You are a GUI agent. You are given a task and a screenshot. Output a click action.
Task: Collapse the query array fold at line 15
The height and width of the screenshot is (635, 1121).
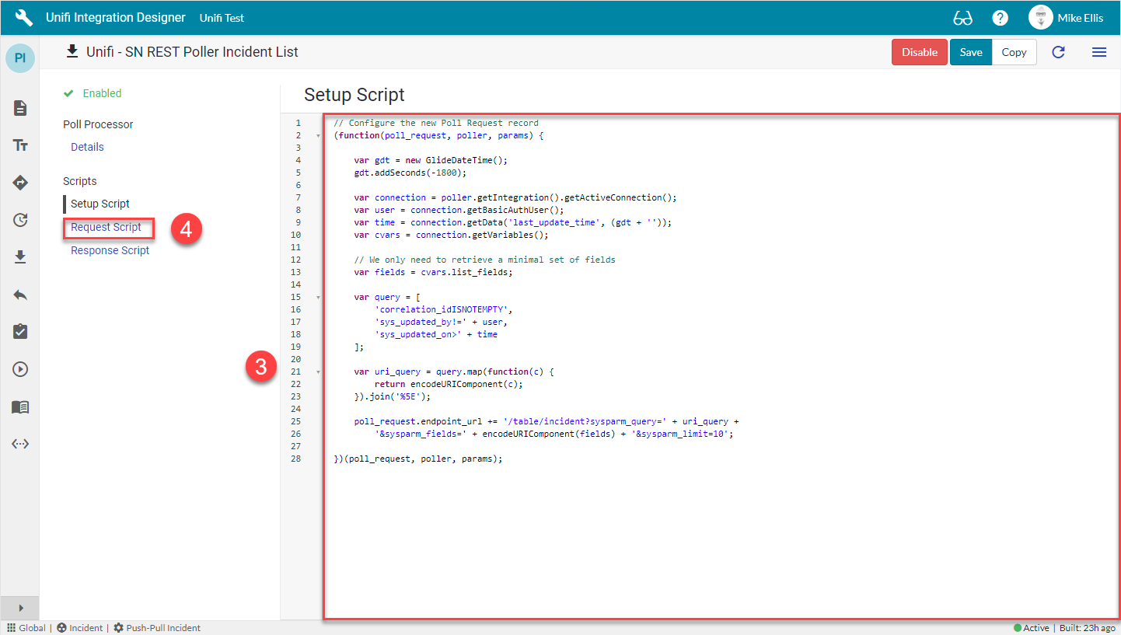(x=317, y=296)
